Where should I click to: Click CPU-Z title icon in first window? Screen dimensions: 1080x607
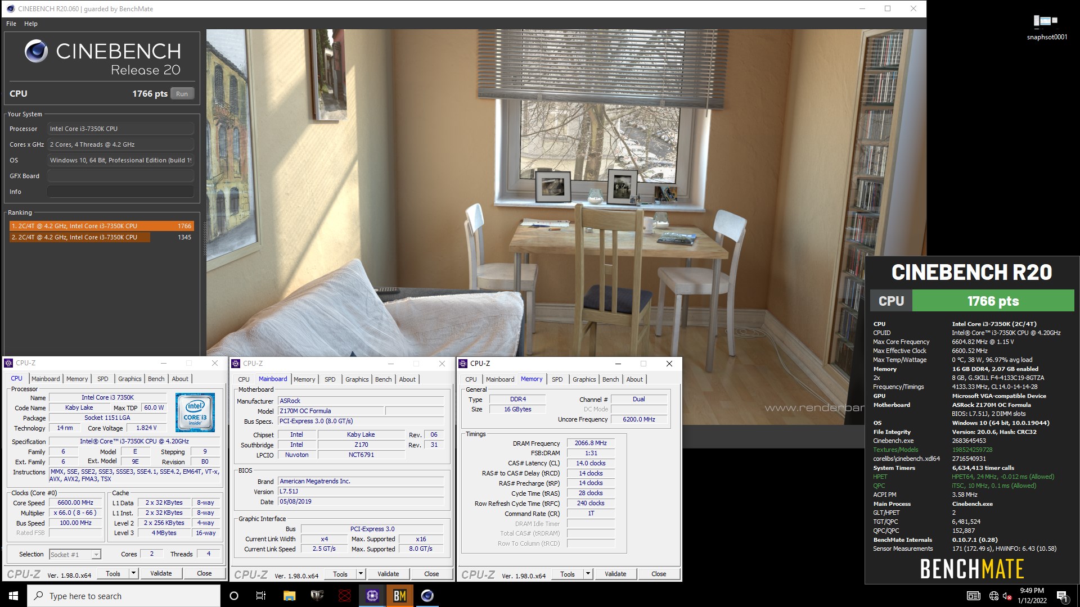coord(8,363)
